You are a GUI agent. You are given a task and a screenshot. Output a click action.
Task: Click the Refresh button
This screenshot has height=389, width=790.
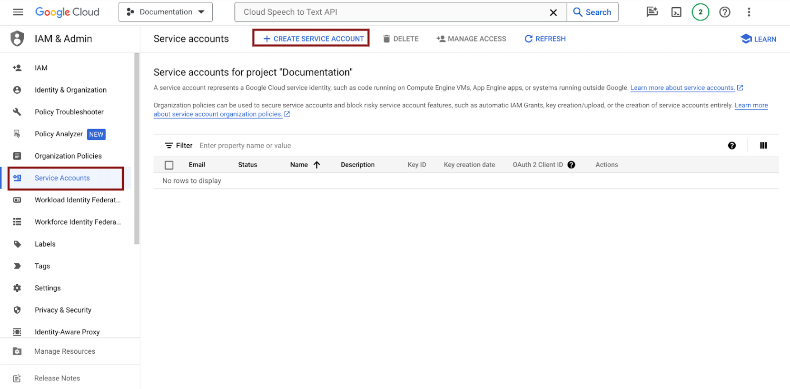point(545,39)
